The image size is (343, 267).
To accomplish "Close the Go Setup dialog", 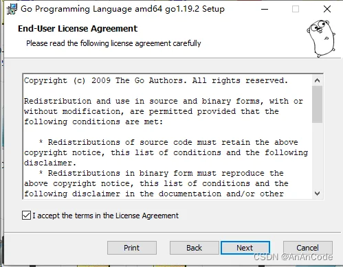I will click(327, 9).
